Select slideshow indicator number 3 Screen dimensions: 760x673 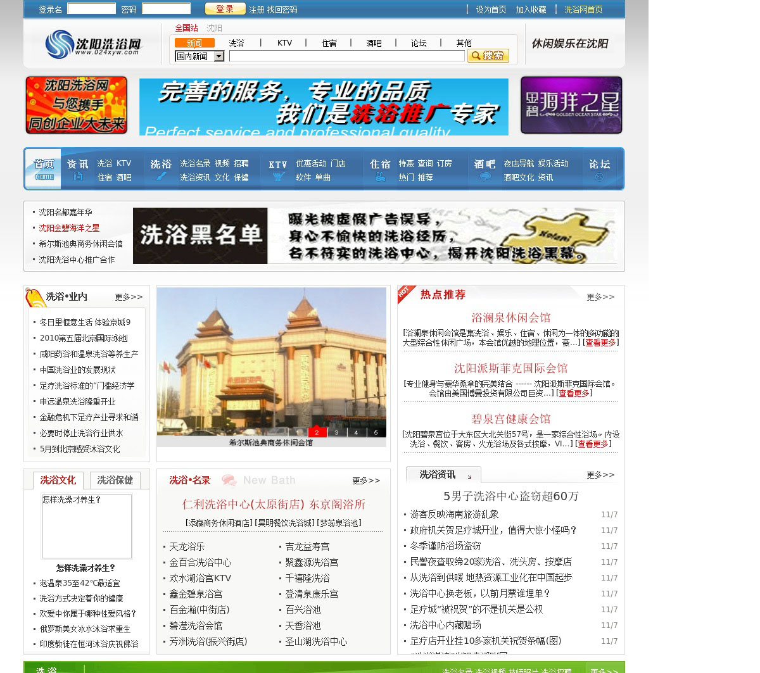coord(336,432)
